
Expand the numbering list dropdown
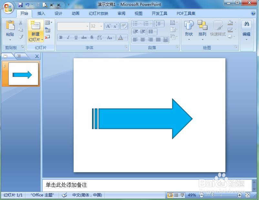click(x=151, y=24)
